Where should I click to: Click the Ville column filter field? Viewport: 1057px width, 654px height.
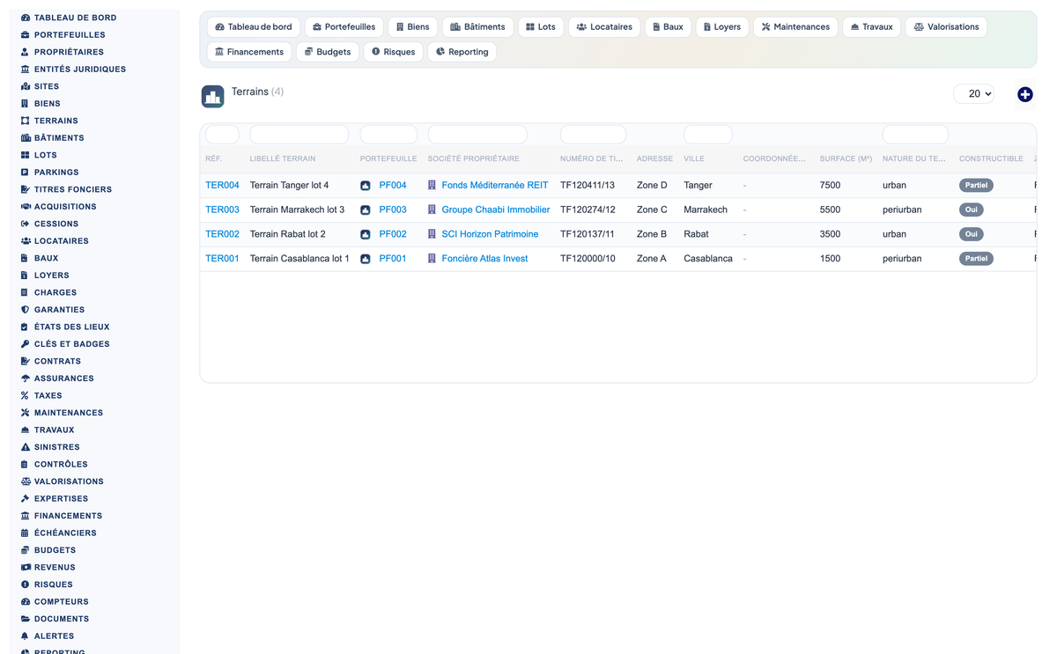click(708, 135)
